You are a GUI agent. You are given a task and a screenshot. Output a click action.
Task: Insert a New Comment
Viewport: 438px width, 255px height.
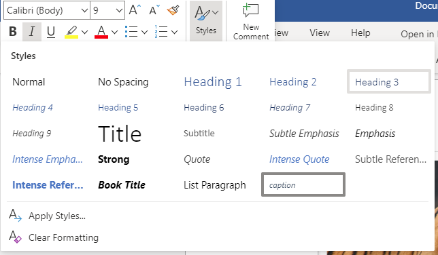coord(251,22)
